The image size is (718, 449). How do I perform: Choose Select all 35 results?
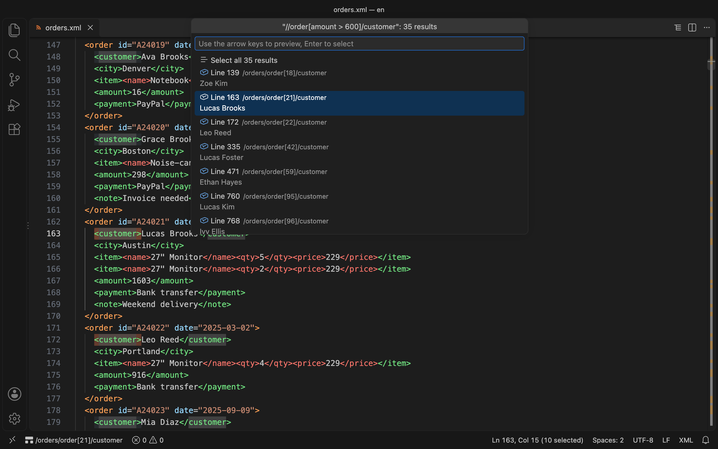pyautogui.click(x=359, y=60)
